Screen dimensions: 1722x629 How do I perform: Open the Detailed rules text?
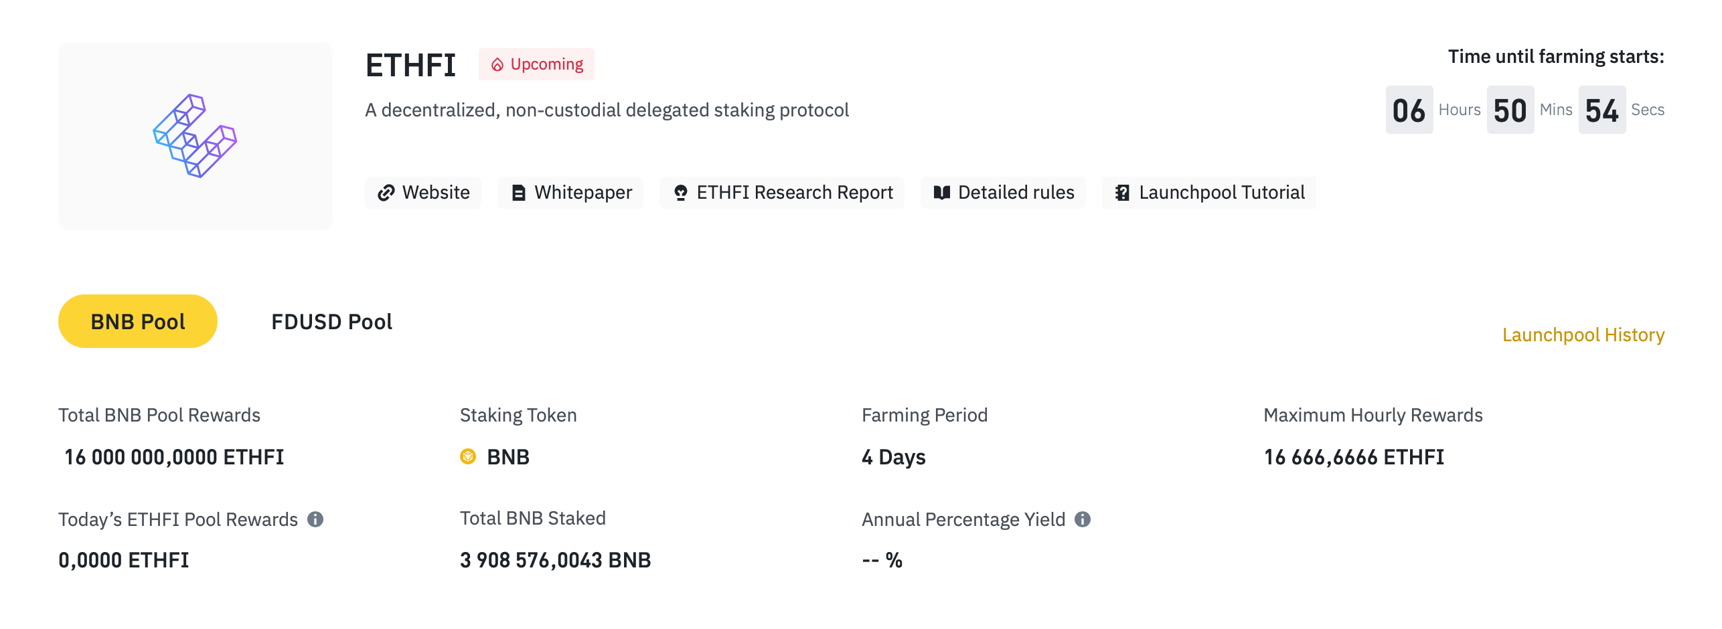pos(1016,193)
